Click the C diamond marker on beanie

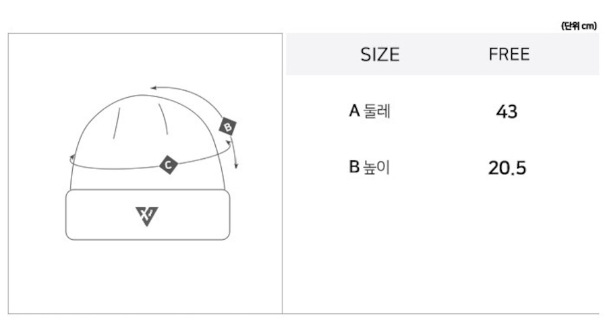[x=169, y=164]
